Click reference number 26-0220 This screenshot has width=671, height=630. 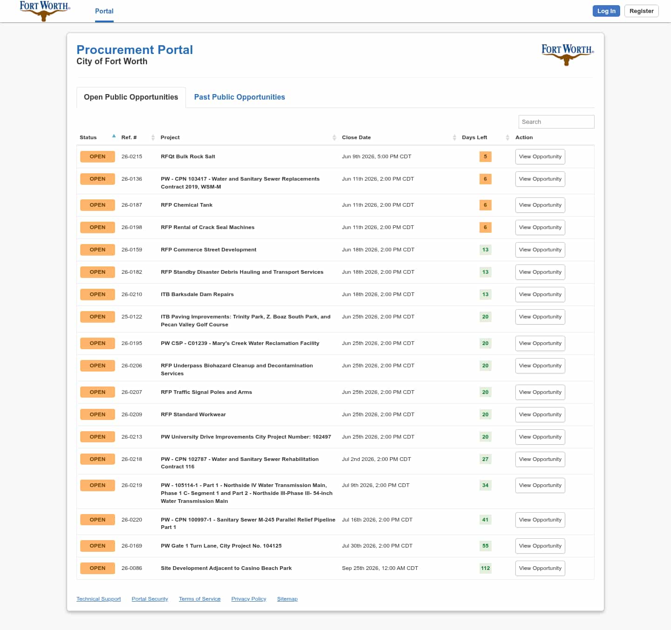point(132,520)
